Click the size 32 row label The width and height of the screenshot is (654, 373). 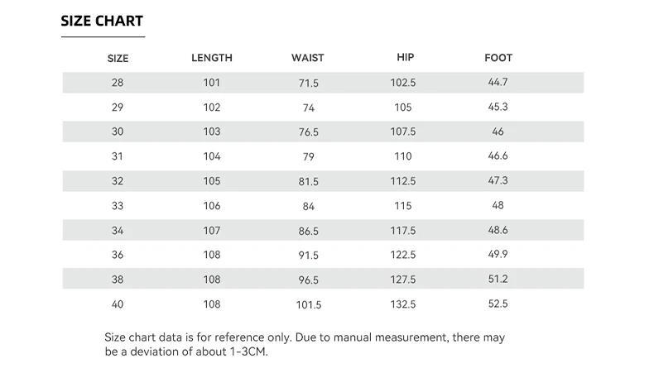(x=118, y=181)
